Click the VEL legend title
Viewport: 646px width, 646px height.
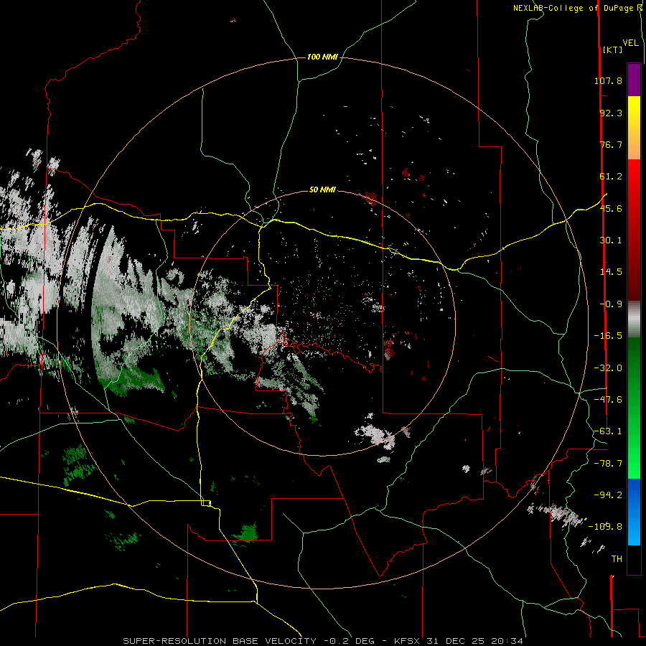point(630,43)
